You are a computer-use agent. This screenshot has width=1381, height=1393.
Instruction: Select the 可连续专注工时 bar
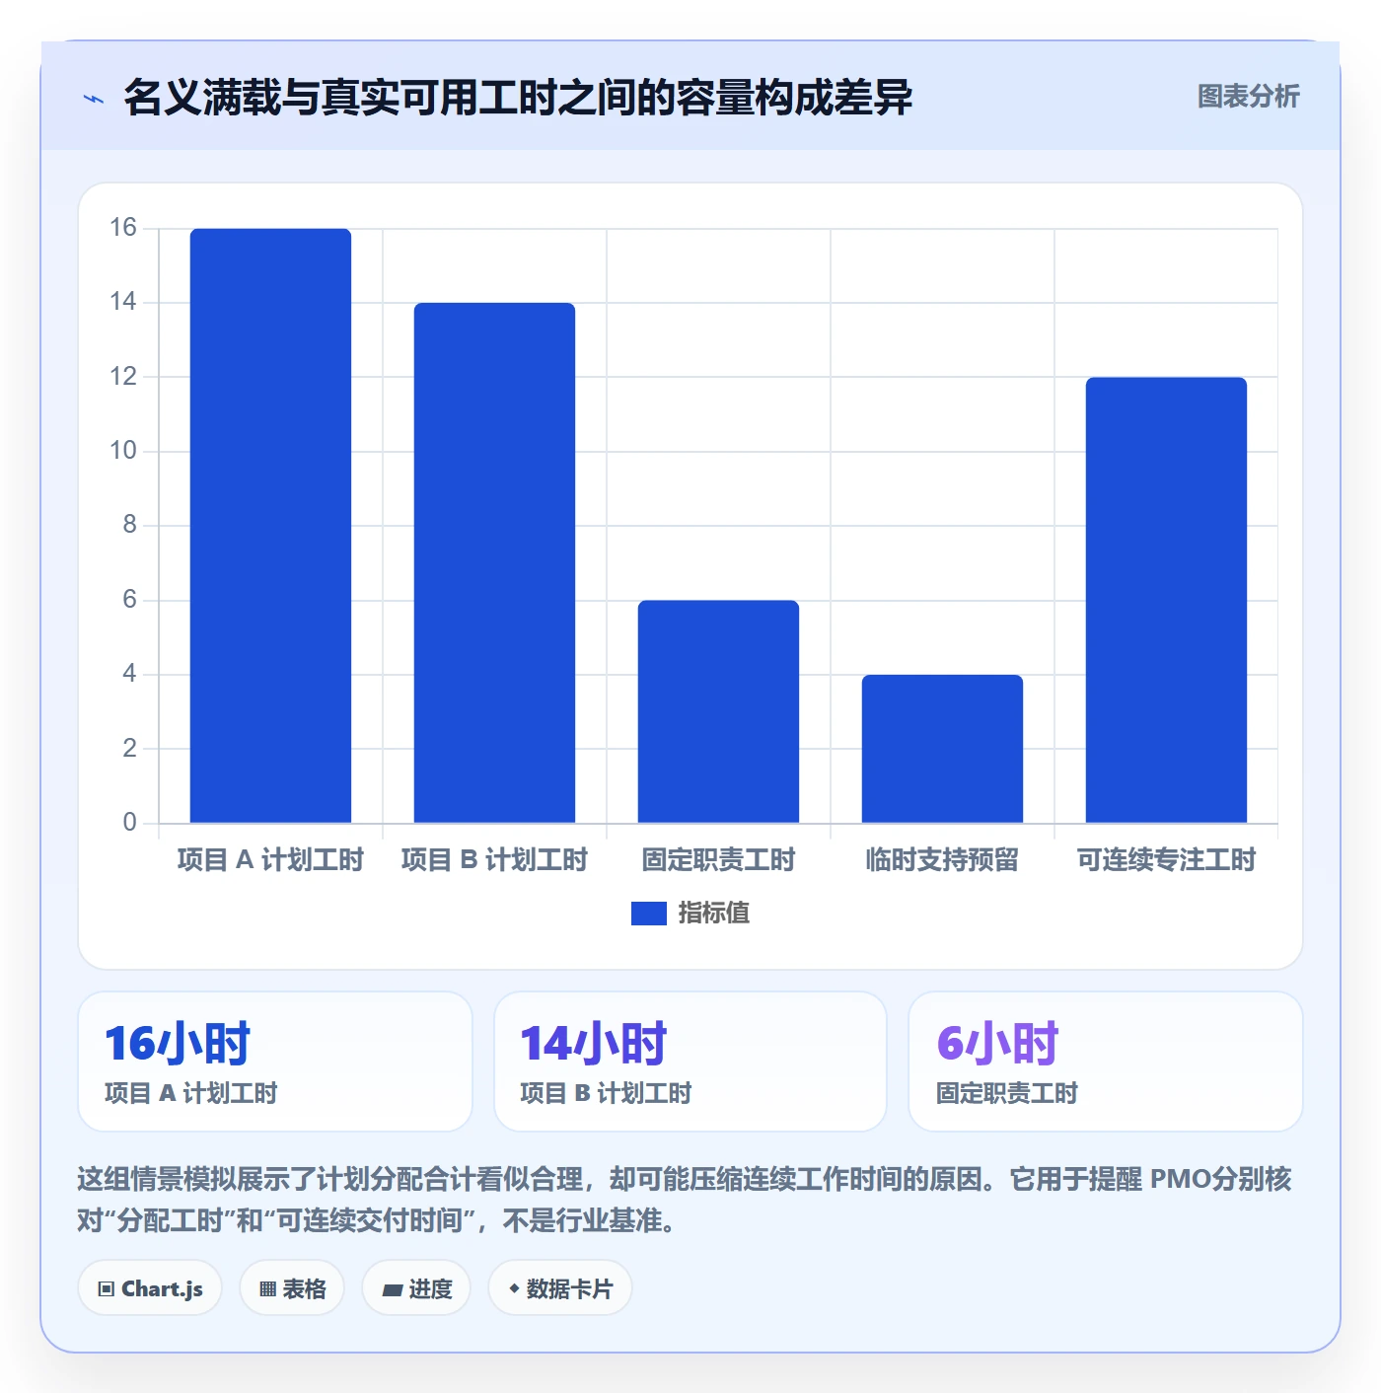(1166, 600)
